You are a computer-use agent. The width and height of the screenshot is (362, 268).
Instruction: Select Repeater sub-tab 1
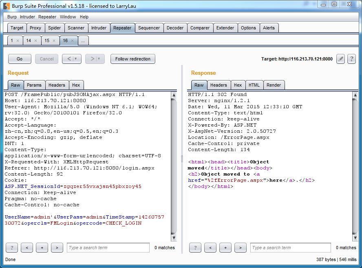(12, 40)
